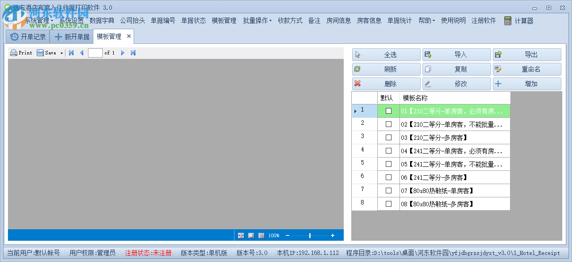Click the 默认 column header

388,98
